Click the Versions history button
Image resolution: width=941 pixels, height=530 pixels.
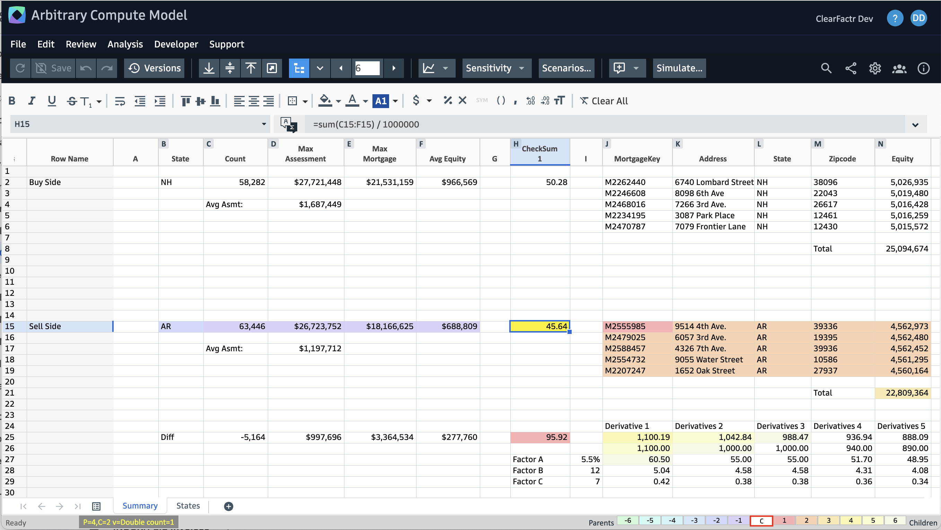coord(154,68)
